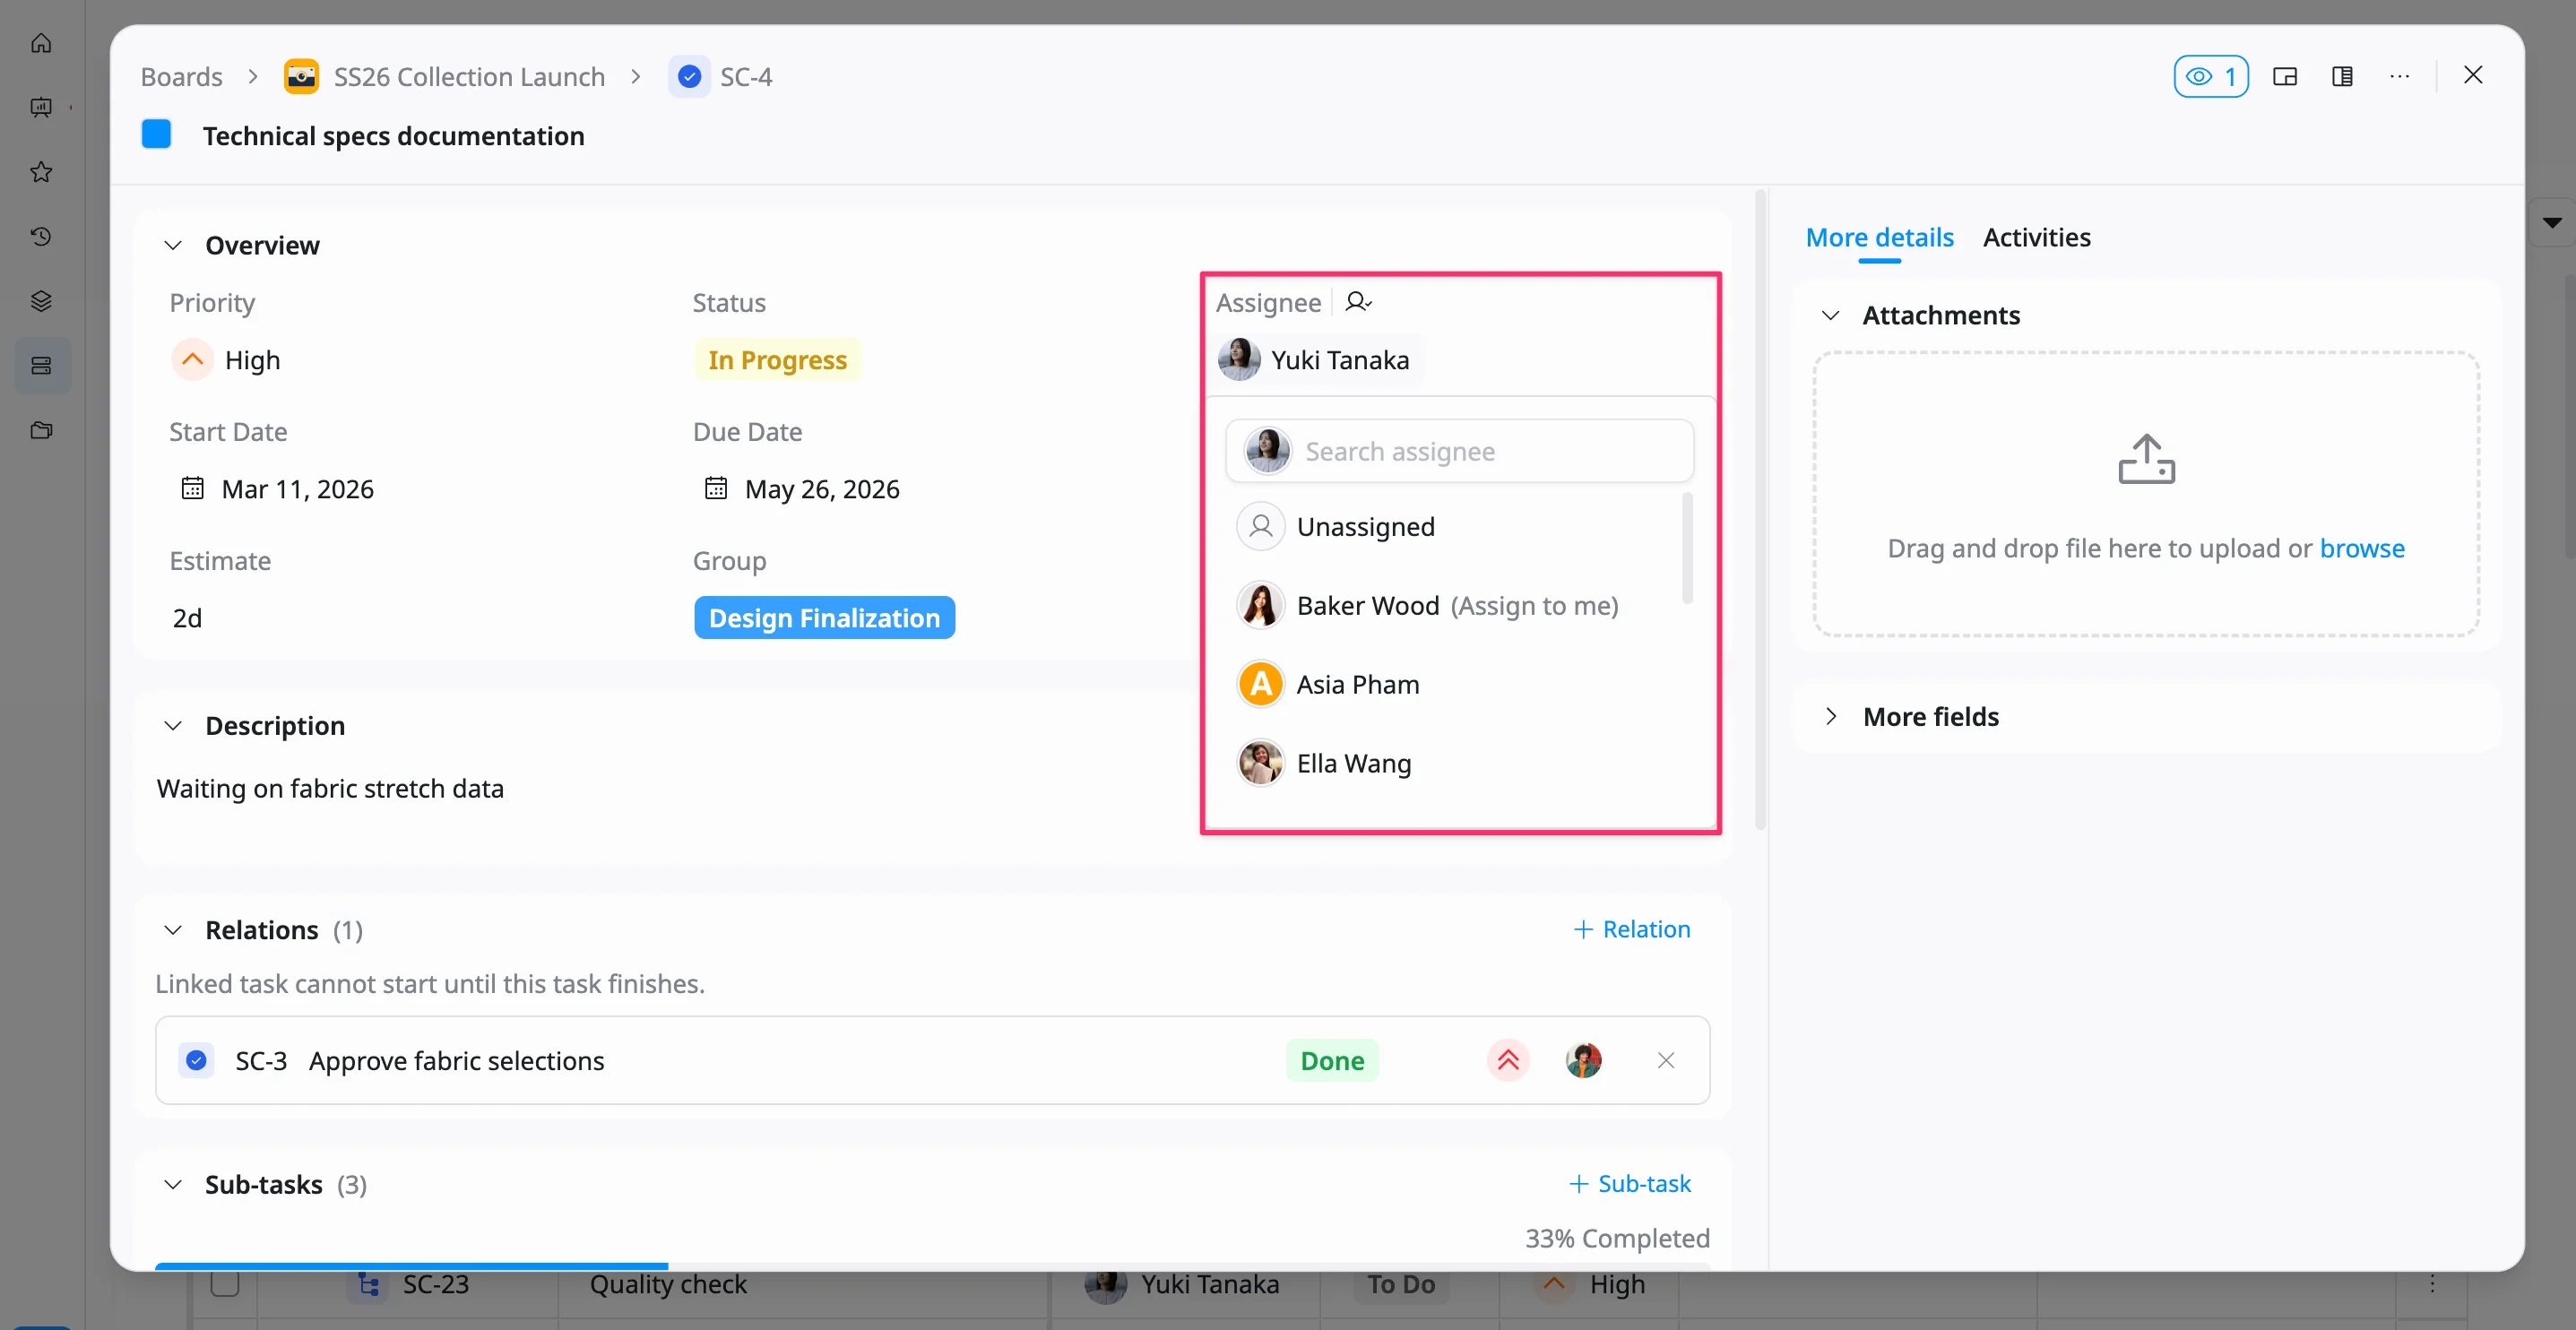This screenshot has width=2576, height=1330.
Task: Click the assignee avatar on SC-3 relation
Action: pyautogui.click(x=1583, y=1060)
